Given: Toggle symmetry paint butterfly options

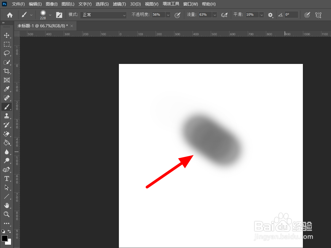Looking at the screenshot, I should point(318,15).
